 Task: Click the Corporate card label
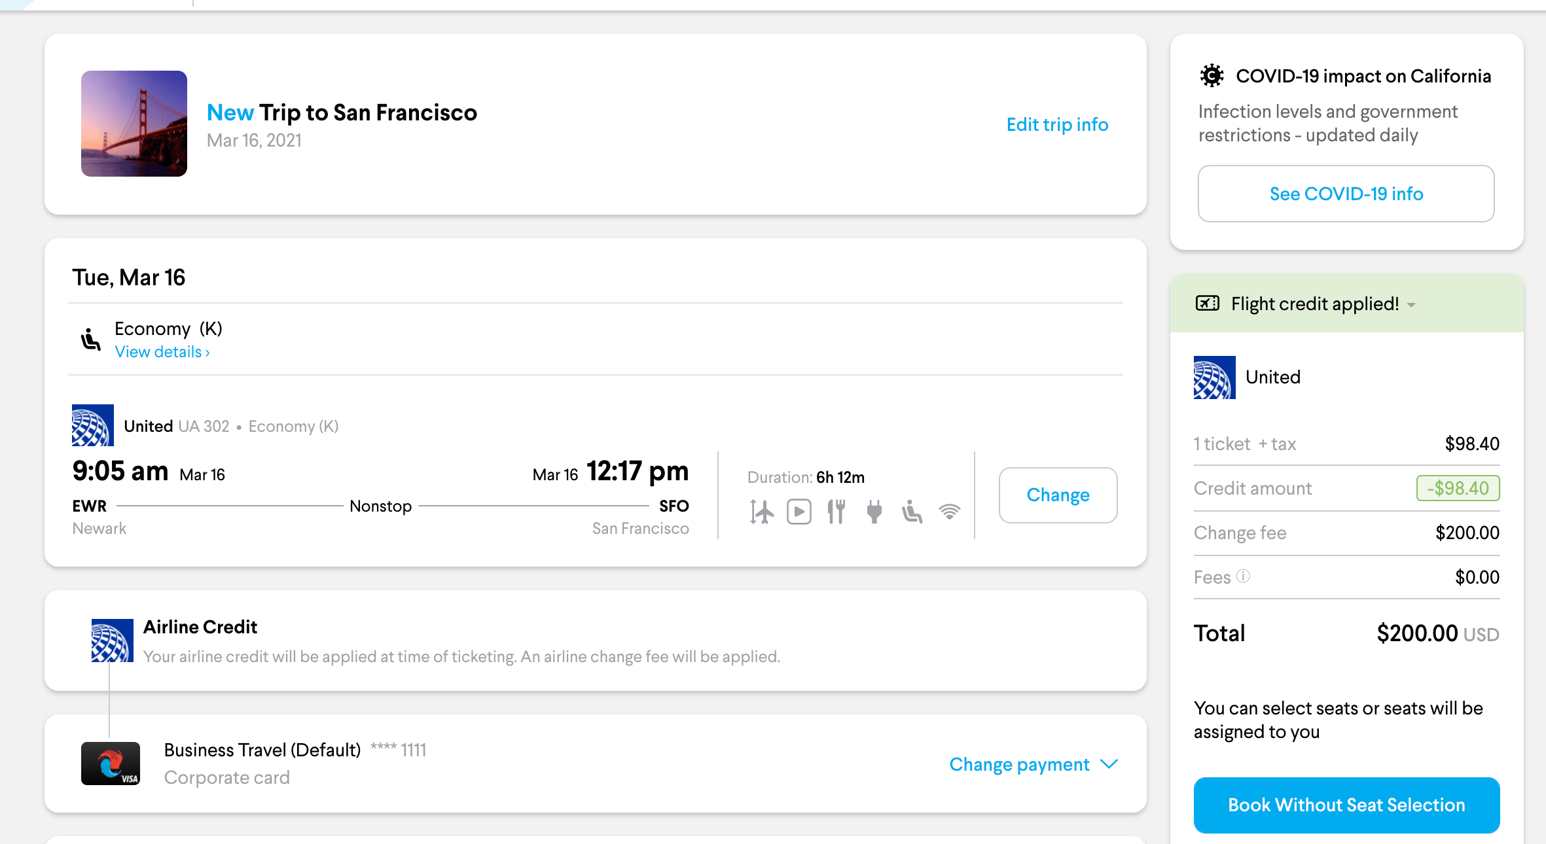pyautogui.click(x=226, y=777)
